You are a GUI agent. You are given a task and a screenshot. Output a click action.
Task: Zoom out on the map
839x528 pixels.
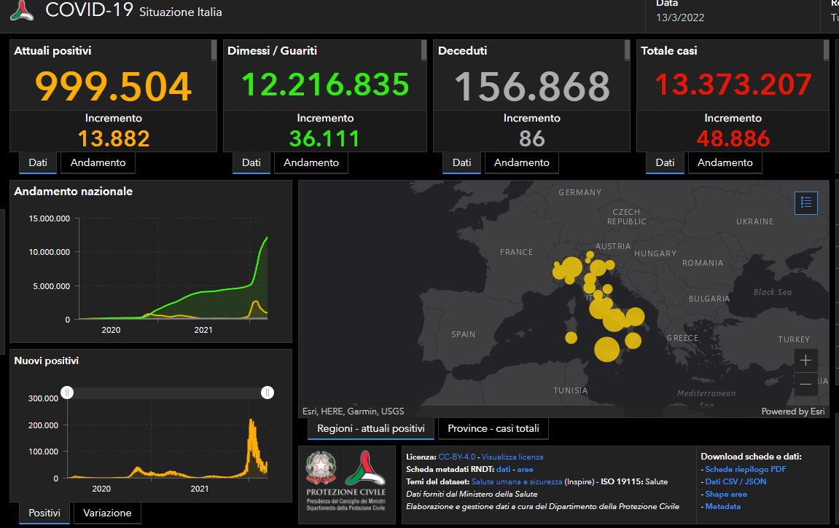click(x=805, y=384)
